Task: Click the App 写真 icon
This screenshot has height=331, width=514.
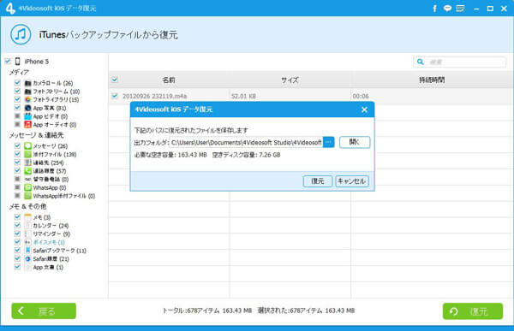Action: click(x=28, y=108)
